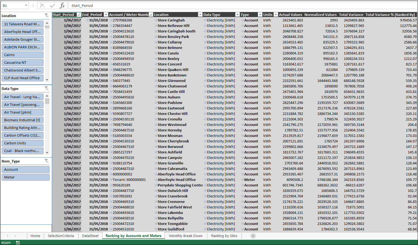
Task: Clear the Data Type slicer filter
Action: (47, 89)
